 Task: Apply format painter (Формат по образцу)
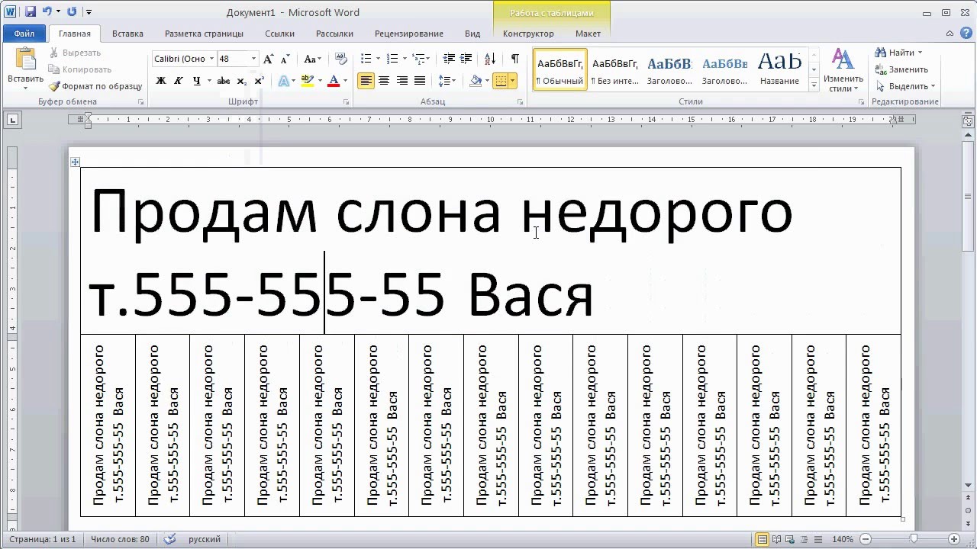[x=95, y=86]
